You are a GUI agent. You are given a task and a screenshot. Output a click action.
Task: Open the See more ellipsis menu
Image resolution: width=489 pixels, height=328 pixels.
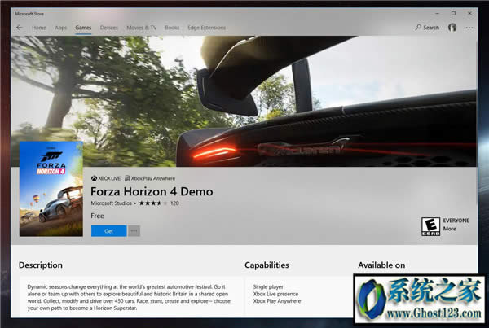tap(469, 28)
